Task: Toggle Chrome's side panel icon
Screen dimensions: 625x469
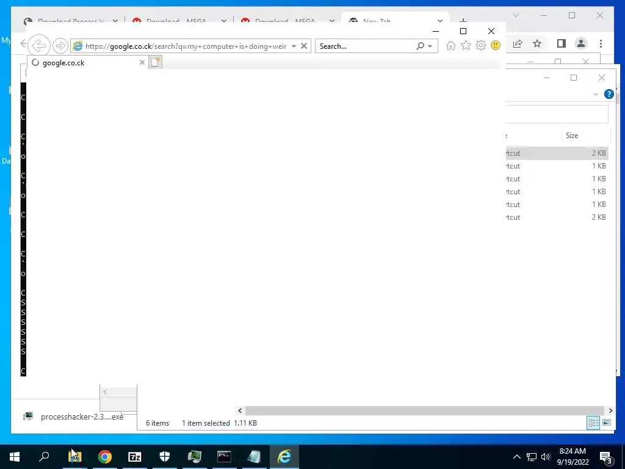Action: tap(562, 44)
